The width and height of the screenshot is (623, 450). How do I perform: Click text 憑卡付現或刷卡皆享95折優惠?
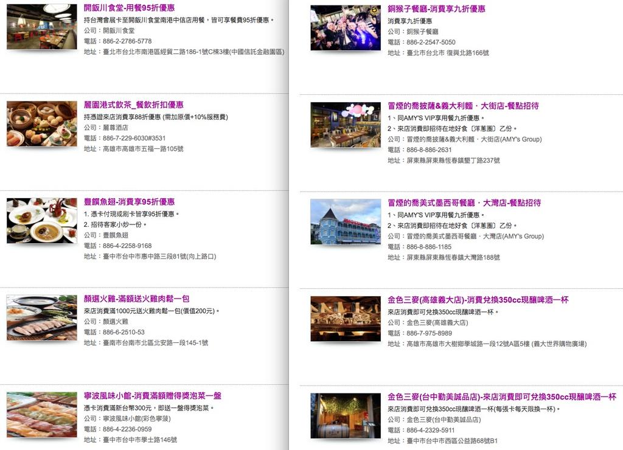click(133, 213)
